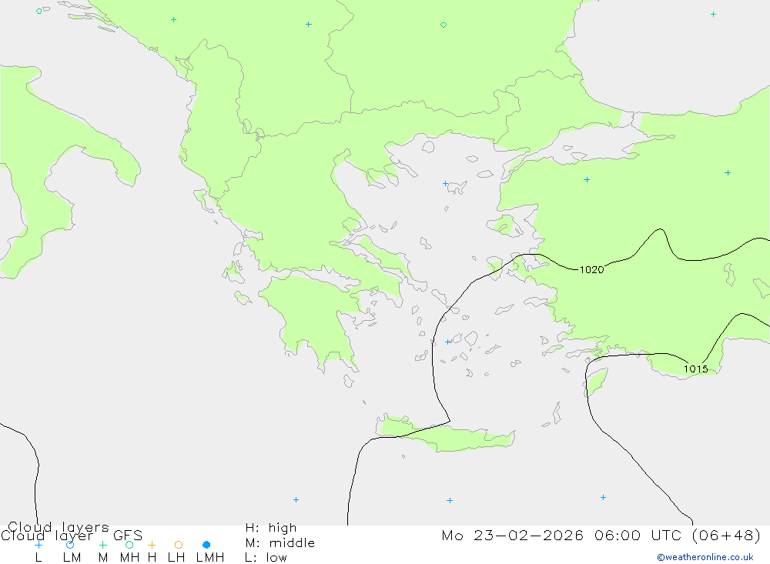This screenshot has height=564, width=770.
Task: Click the orange circle LH legend symbol
Action: [x=179, y=545]
